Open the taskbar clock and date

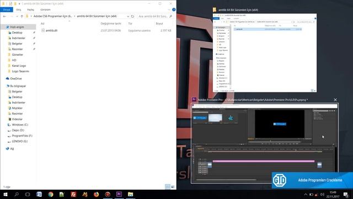[x=333, y=195]
